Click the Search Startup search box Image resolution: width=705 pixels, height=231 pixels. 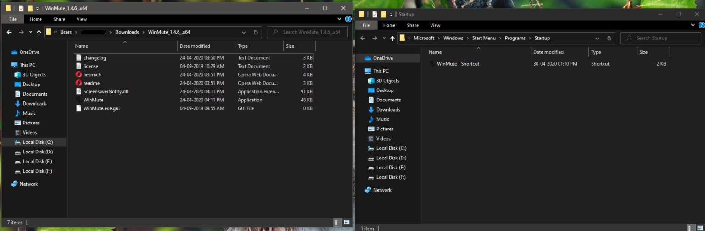tap(660, 38)
